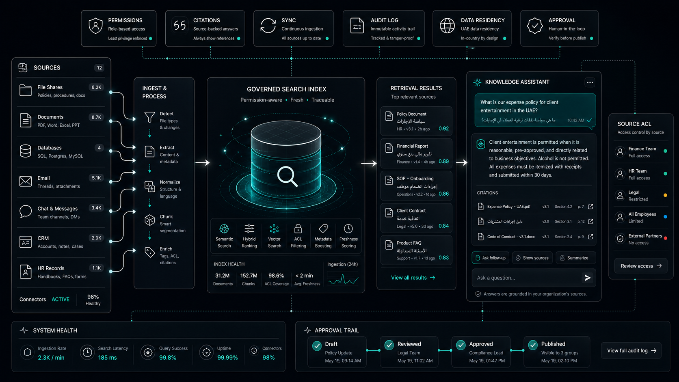Click the Metadata Boosting tag icon
The width and height of the screenshot is (679, 382).
[323, 229]
